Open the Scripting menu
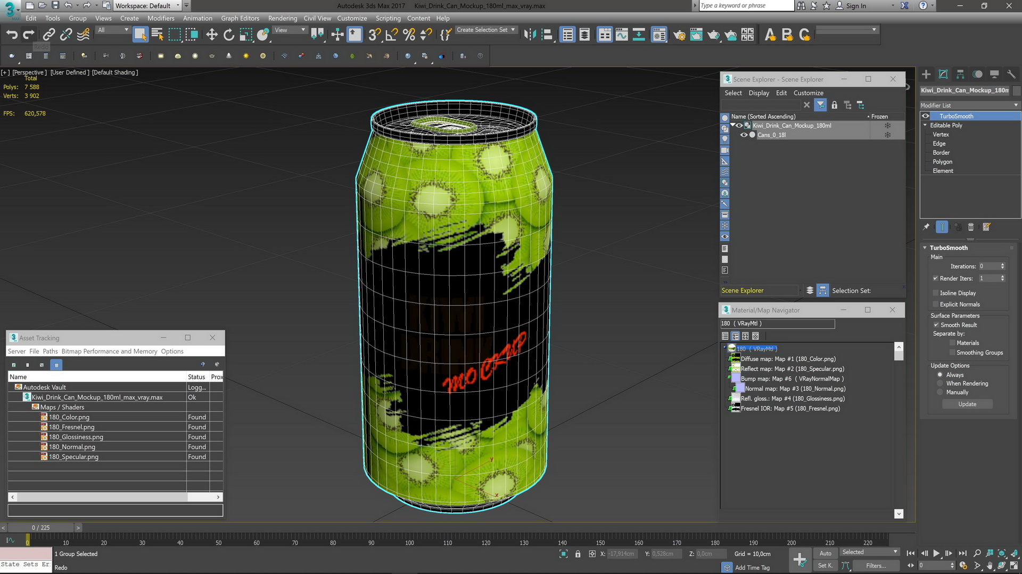 [388, 18]
